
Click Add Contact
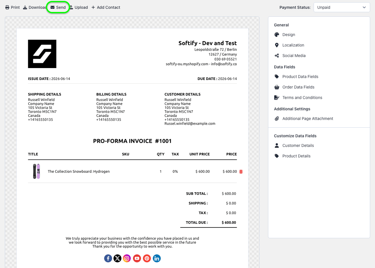coord(106,7)
